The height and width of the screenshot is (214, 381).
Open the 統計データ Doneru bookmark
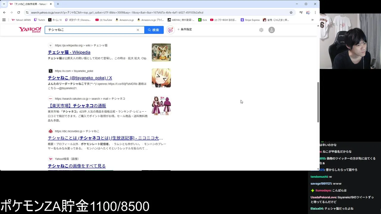tap(78, 20)
